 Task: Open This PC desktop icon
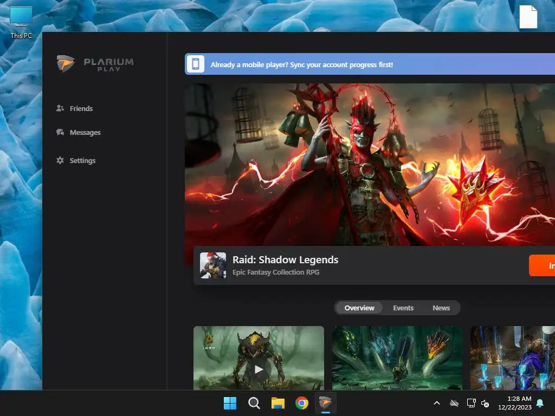pos(21,22)
